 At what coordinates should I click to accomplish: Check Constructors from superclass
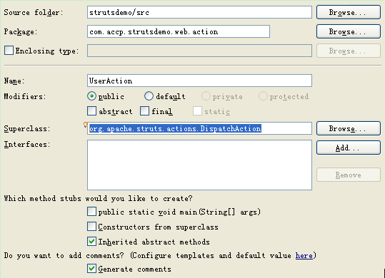click(91, 226)
